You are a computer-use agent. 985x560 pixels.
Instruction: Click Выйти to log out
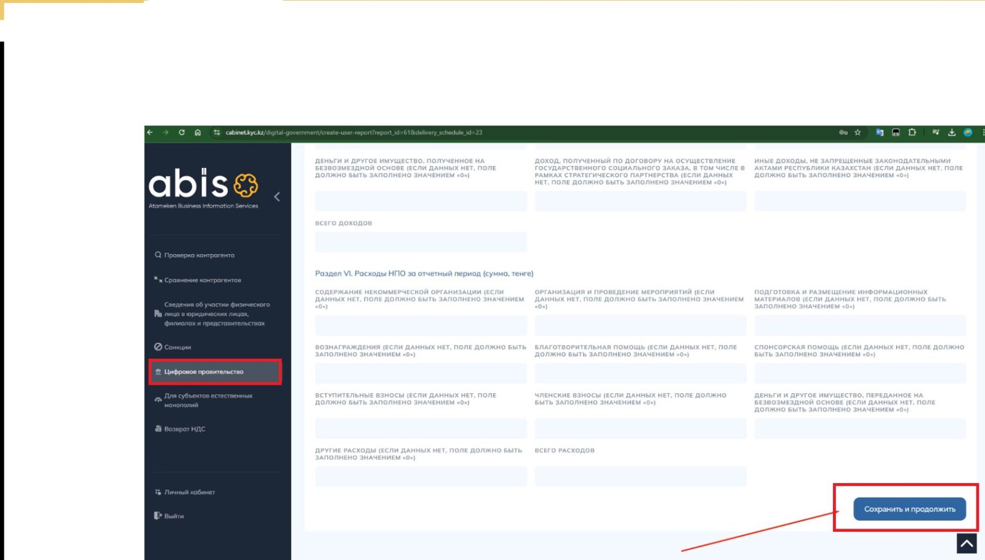click(174, 516)
